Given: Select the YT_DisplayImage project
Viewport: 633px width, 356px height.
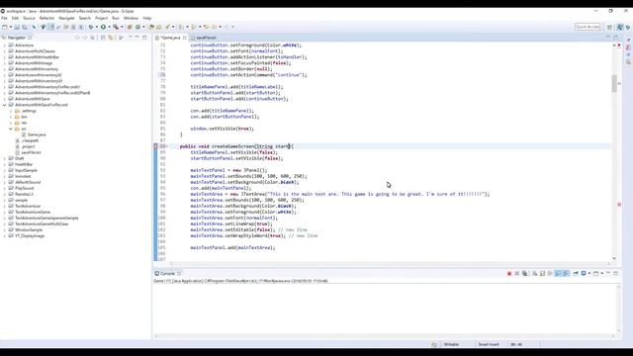Looking at the screenshot, I should tap(30, 235).
